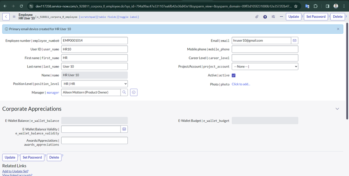Open Project/Account dropdown

(265, 67)
